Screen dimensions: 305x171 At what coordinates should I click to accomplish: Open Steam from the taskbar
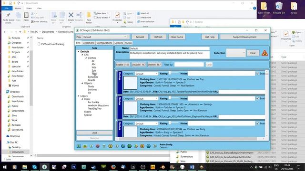click(93, 167)
